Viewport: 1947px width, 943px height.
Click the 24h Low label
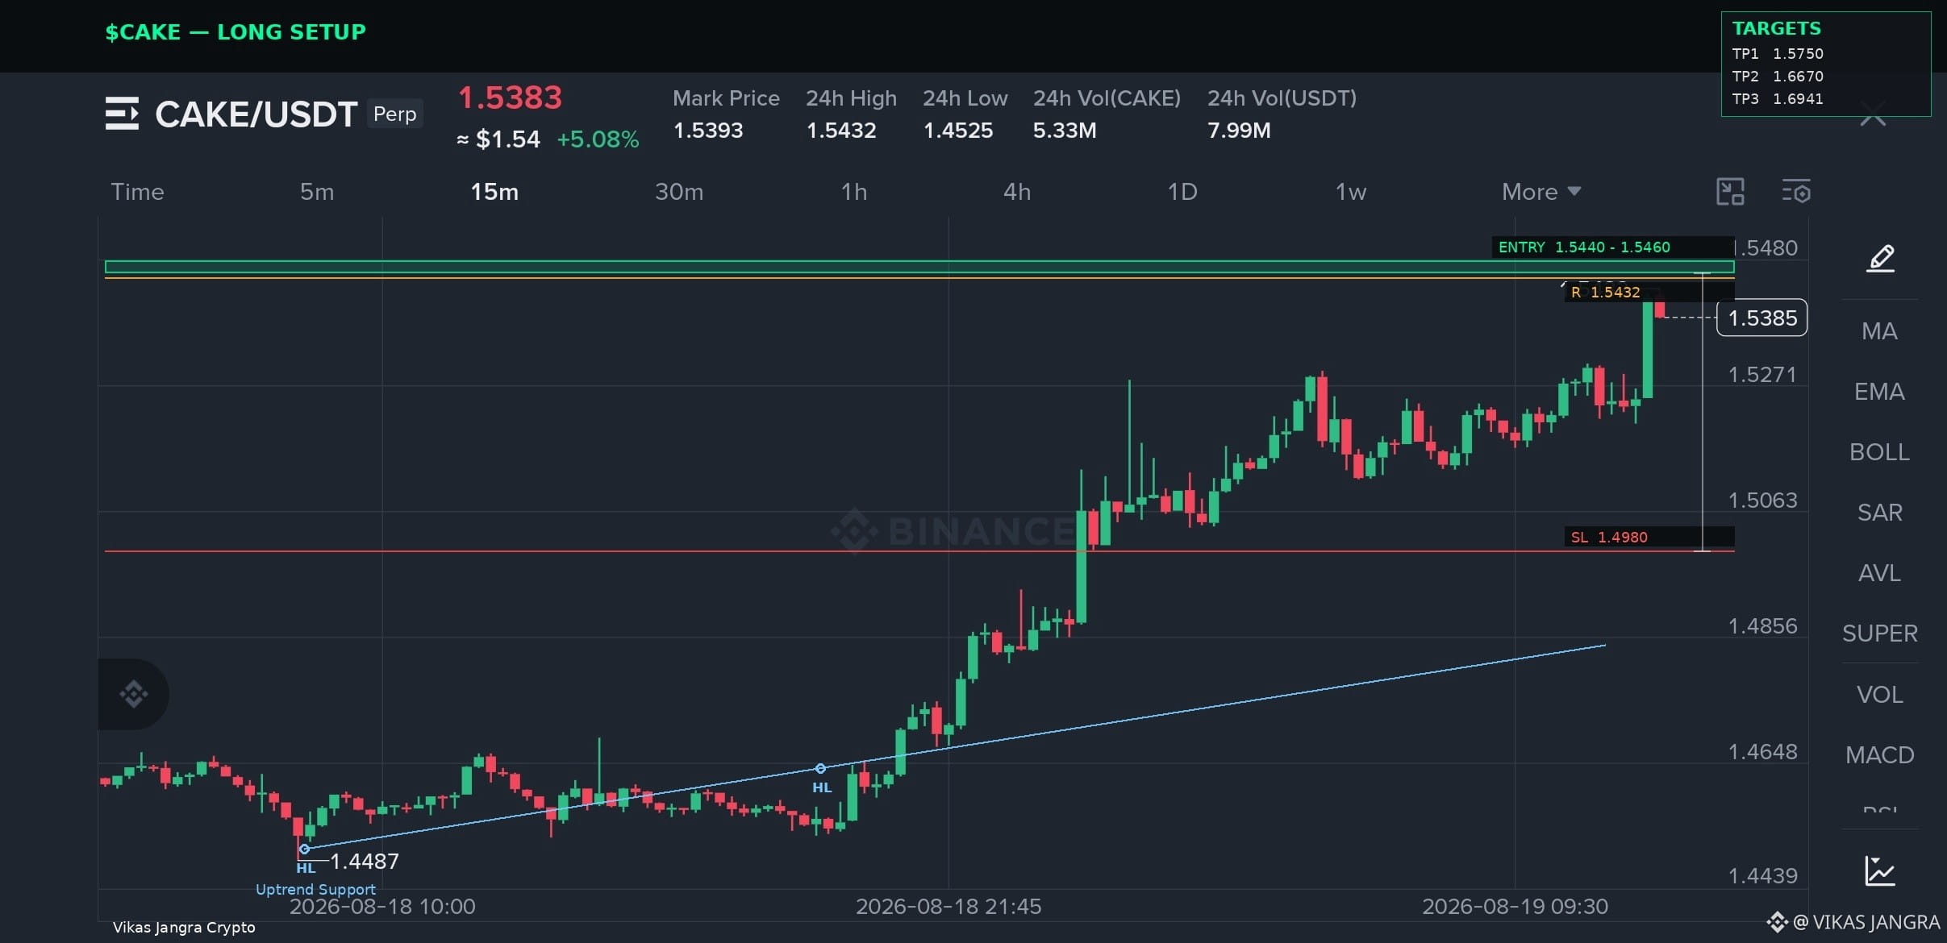point(965,98)
